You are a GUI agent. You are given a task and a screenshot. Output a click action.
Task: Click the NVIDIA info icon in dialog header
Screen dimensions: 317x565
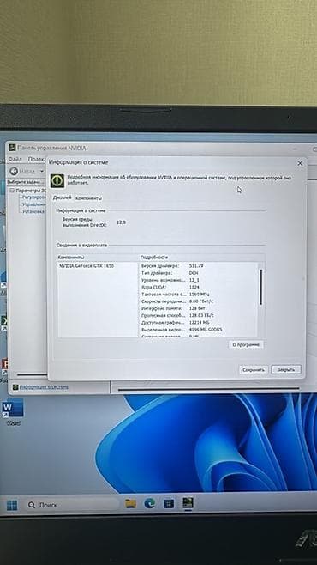click(57, 181)
